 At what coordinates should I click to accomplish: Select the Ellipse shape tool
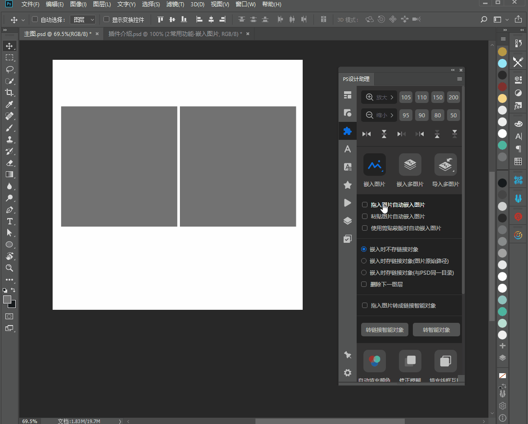(x=9, y=245)
